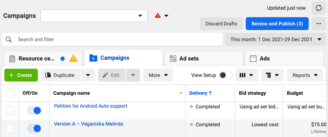Open the date range This month dropdown
Viewport: 328px width, 137px height.
275,39
